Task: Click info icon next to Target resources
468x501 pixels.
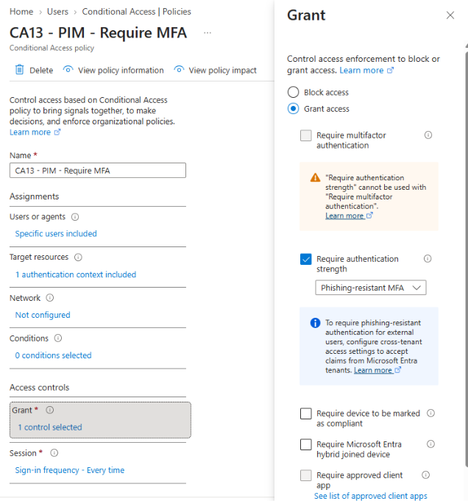Action: [78, 257]
